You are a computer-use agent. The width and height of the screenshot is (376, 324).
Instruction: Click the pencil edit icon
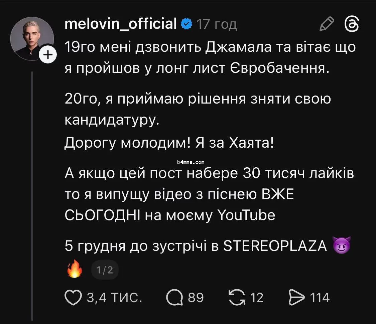coord(327,23)
